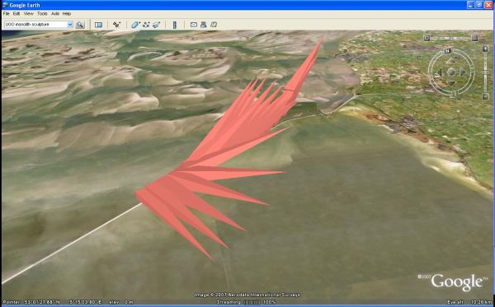Select the Add Polygon tool
The height and width of the screenshot is (307, 495).
pyautogui.click(x=136, y=25)
